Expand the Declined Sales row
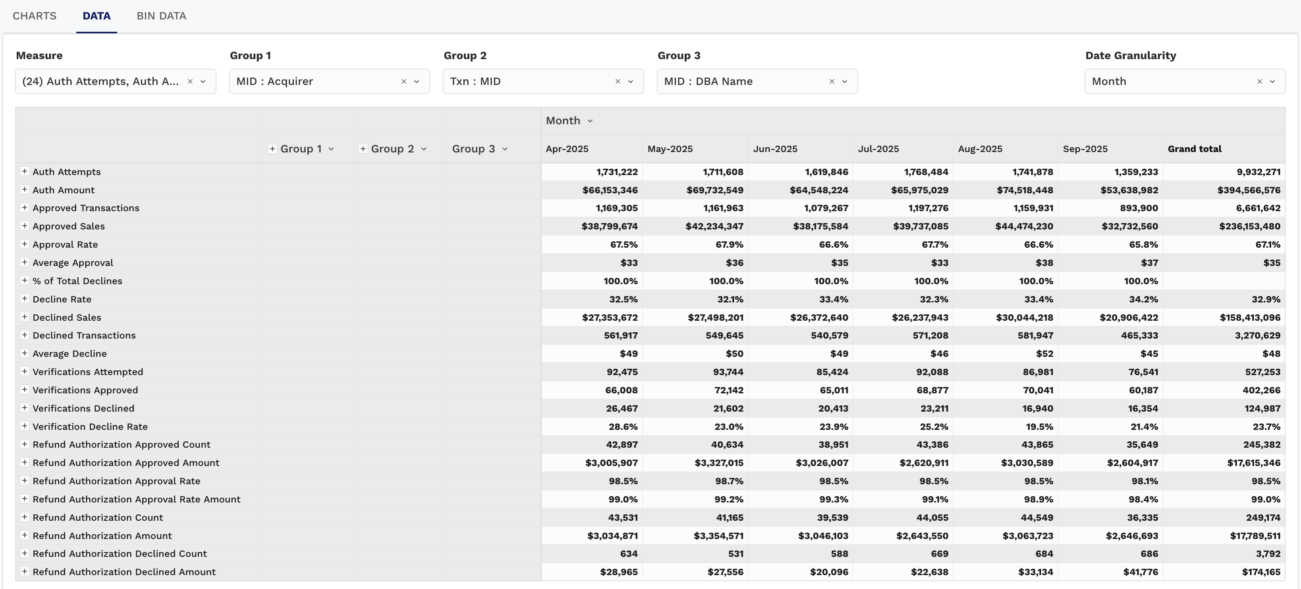1301x589 pixels. (x=24, y=316)
